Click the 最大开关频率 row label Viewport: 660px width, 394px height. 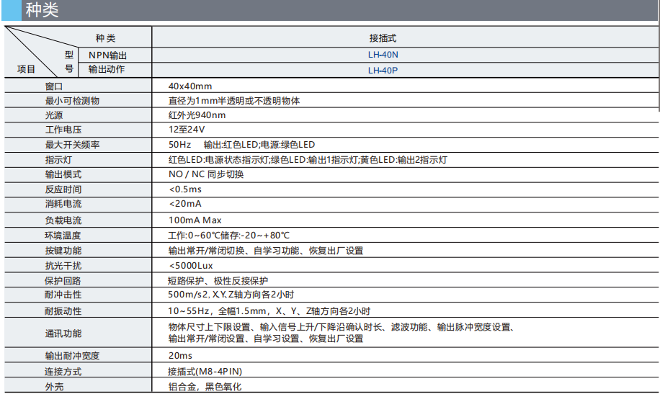pos(72,145)
